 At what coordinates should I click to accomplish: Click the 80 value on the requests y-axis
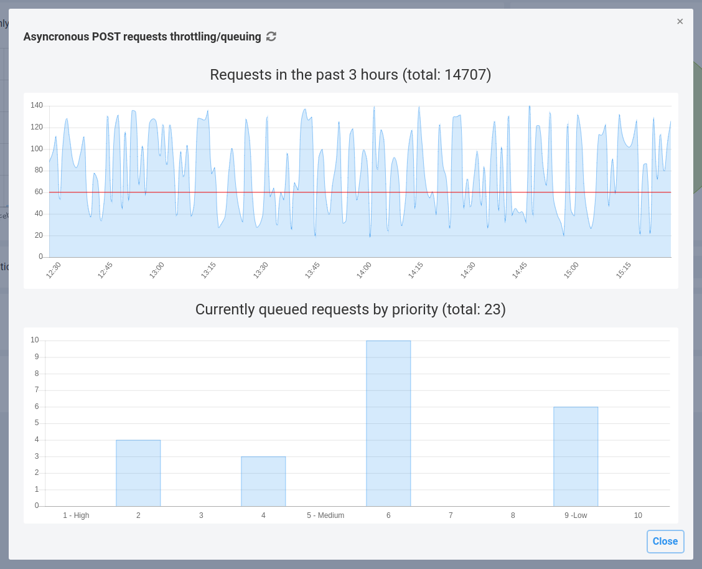coord(39,170)
